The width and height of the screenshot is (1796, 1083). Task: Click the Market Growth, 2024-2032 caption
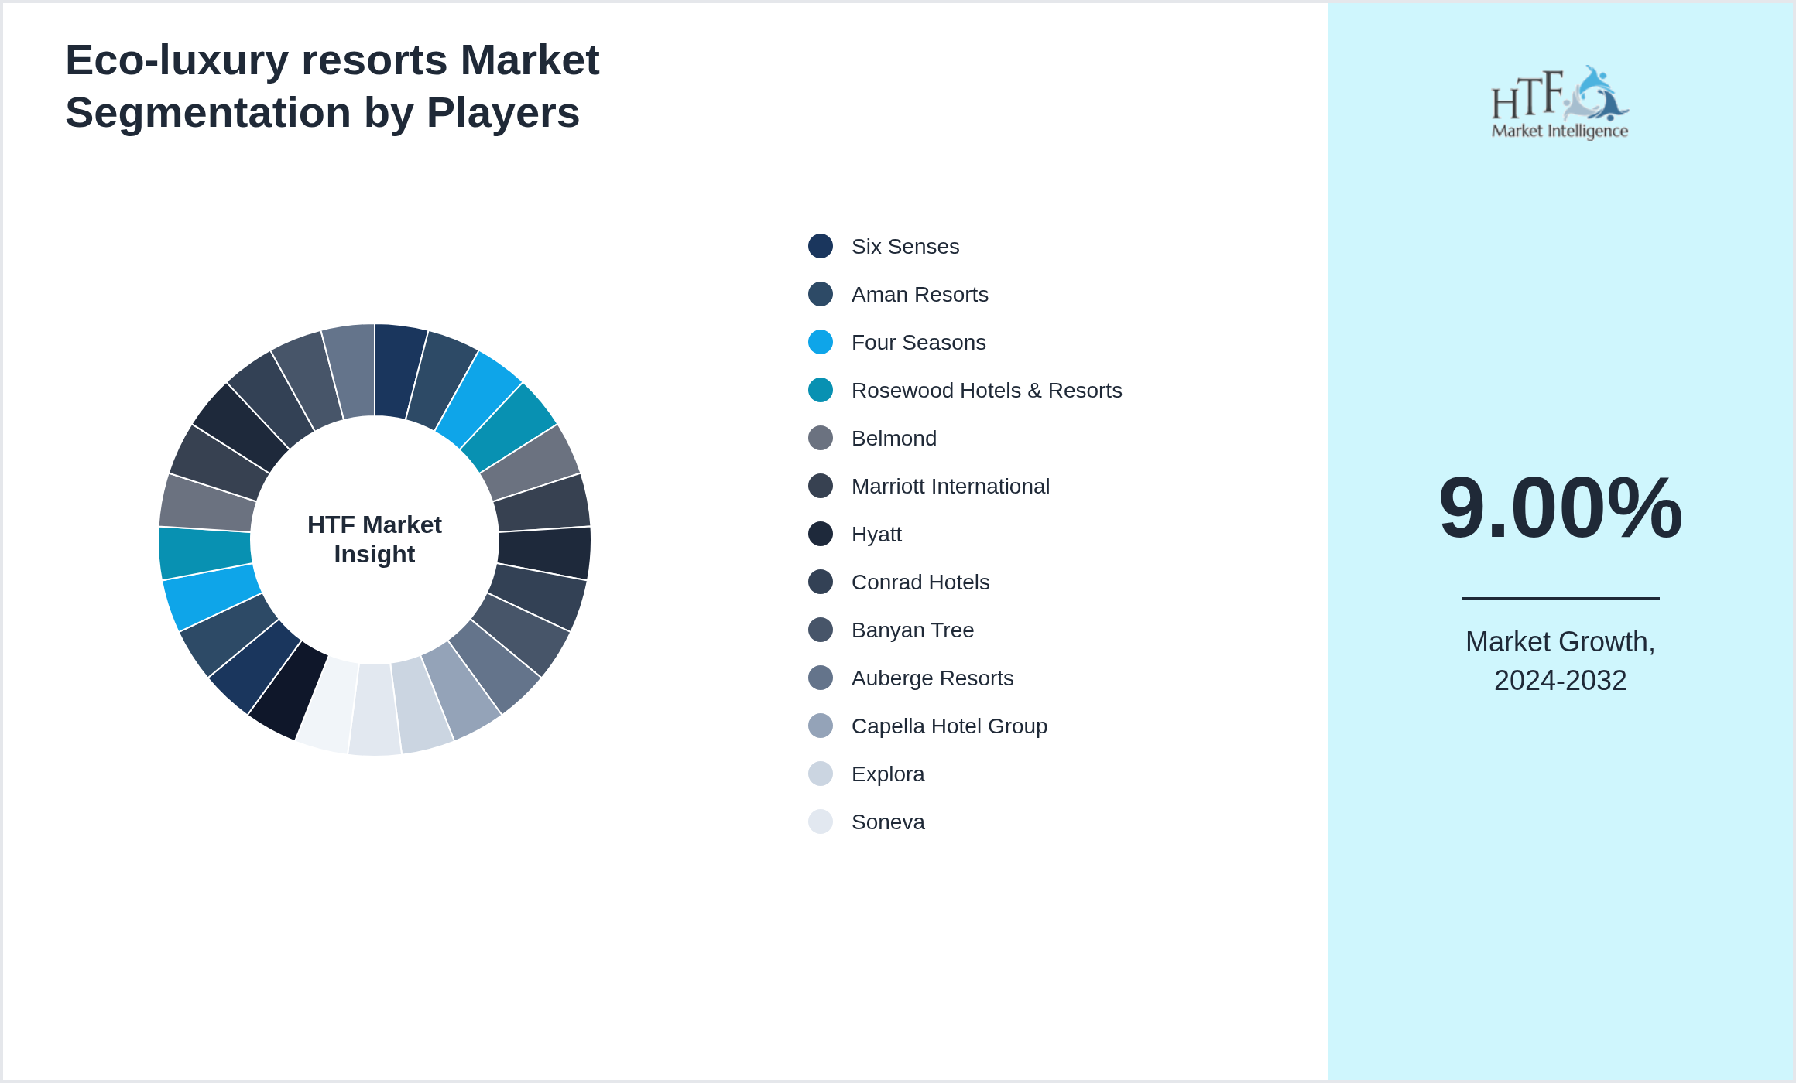[1560, 661]
